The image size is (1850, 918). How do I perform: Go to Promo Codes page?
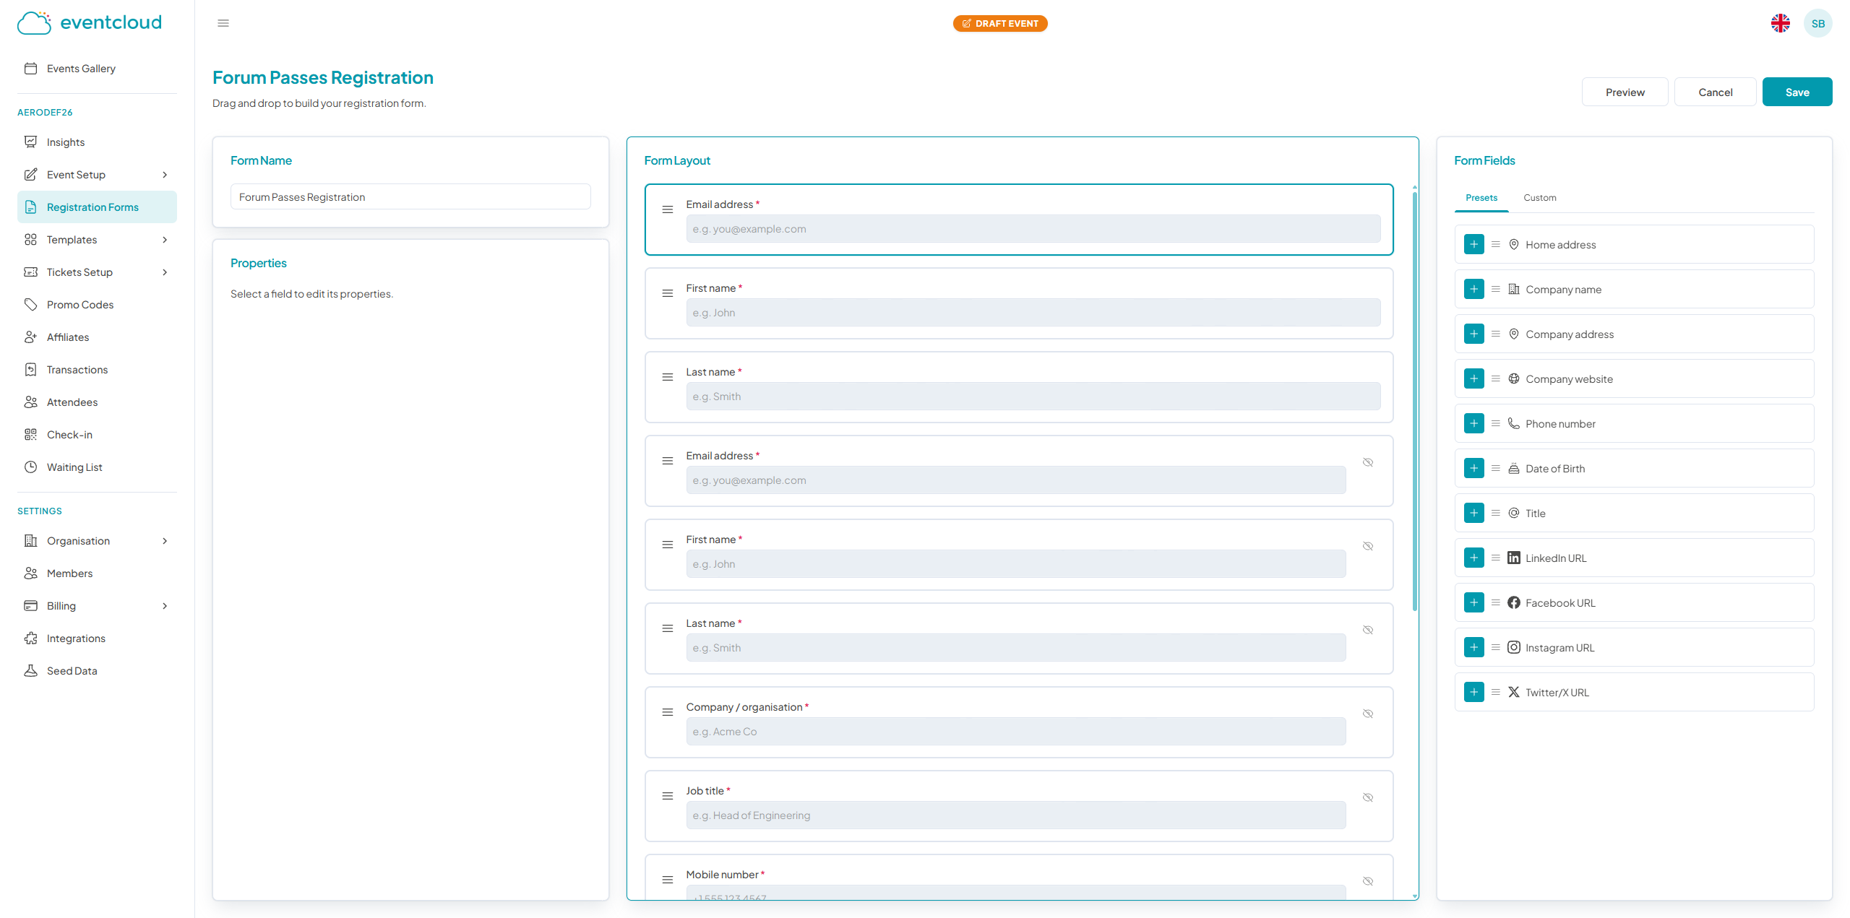[x=97, y=305]
